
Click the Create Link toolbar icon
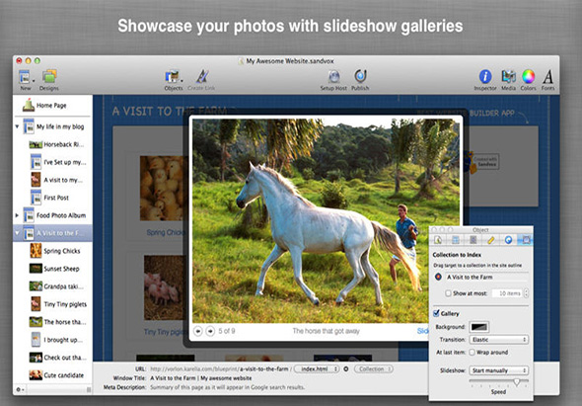(x=202, y=77)
